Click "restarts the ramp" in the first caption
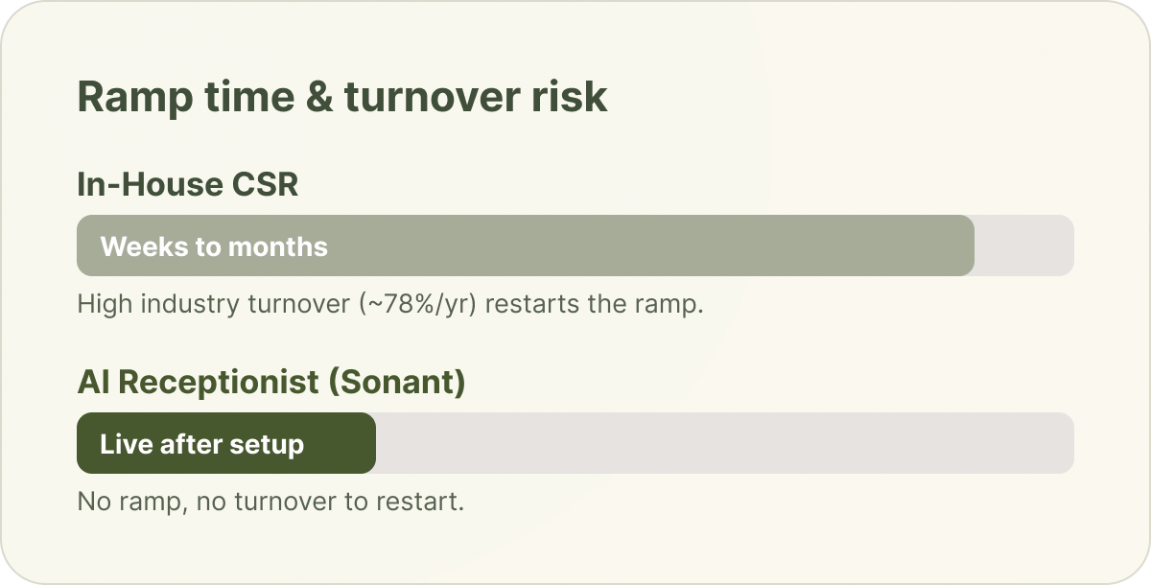The image size is (1151, 585). [594, 305]
